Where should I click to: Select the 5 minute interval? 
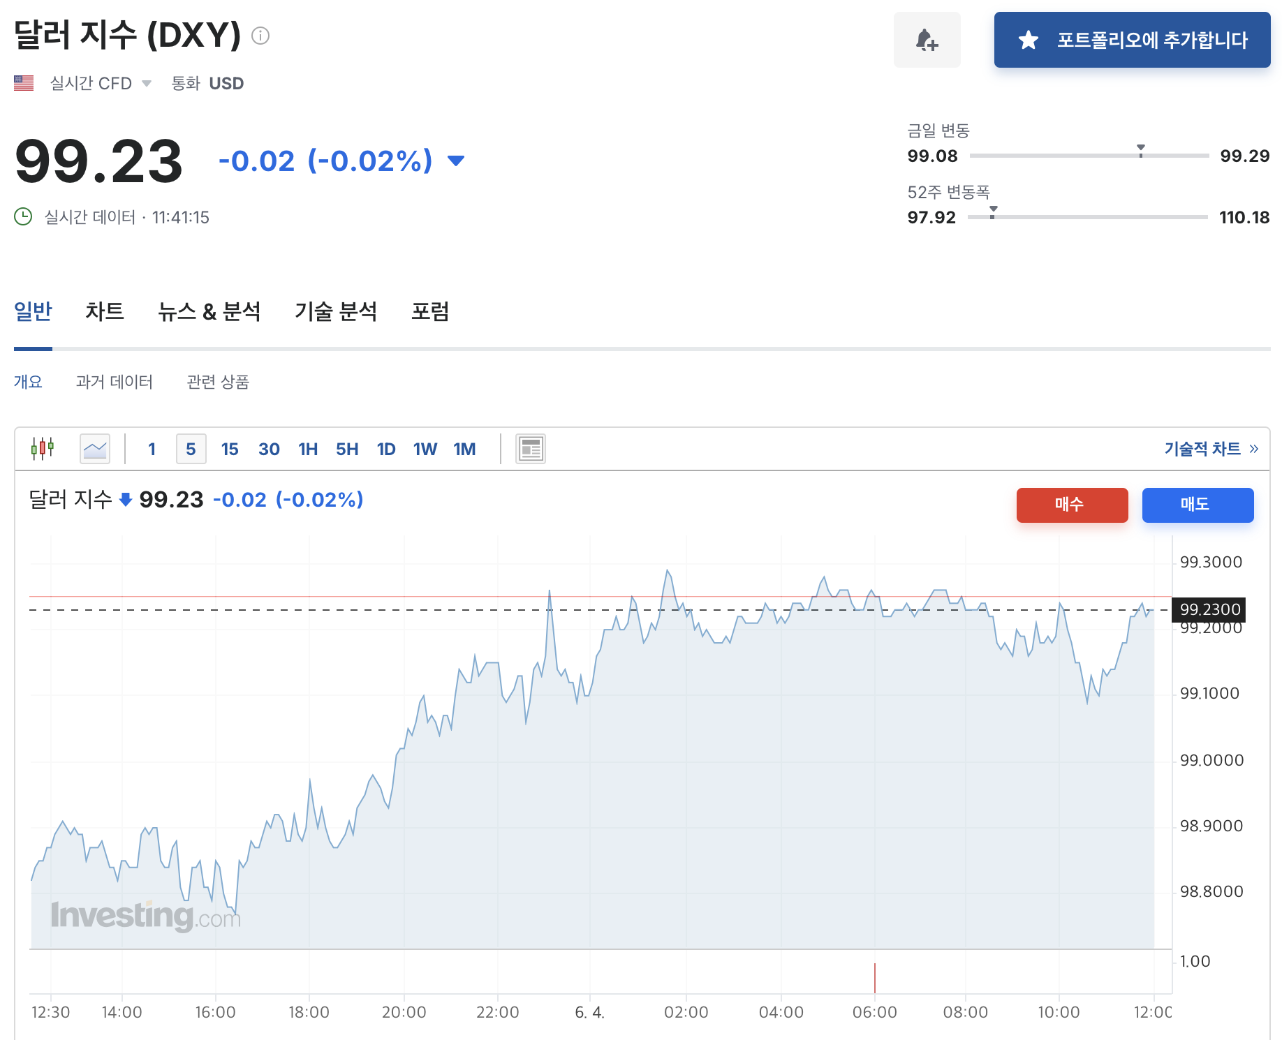point(191,449)
